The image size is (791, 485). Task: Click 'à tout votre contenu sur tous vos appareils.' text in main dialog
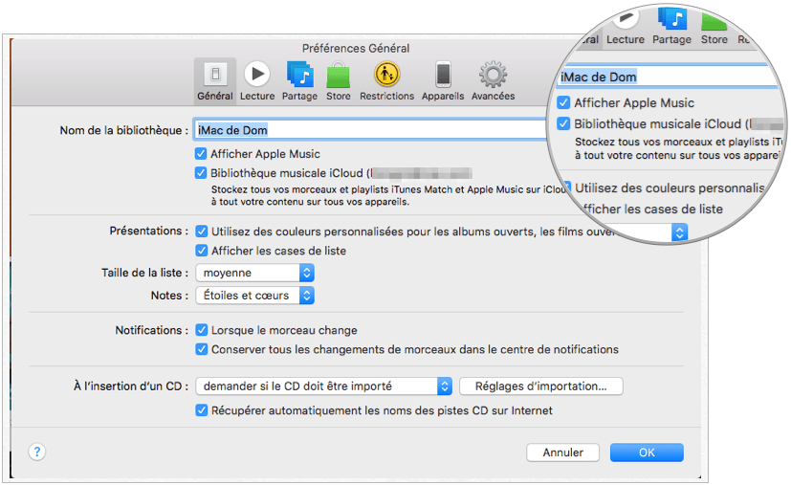click(310, 202)
